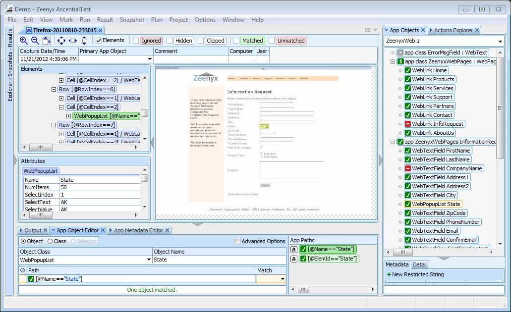The width and height of the screenshot is (511, 312).
Task: Click the ignore symbol in the Path header
Action: (x=22, y=270)
